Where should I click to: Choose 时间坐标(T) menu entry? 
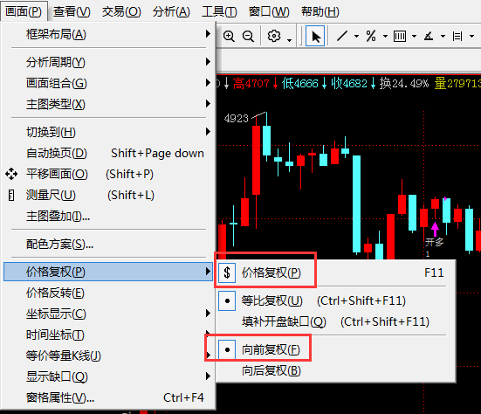pos(108,335)
